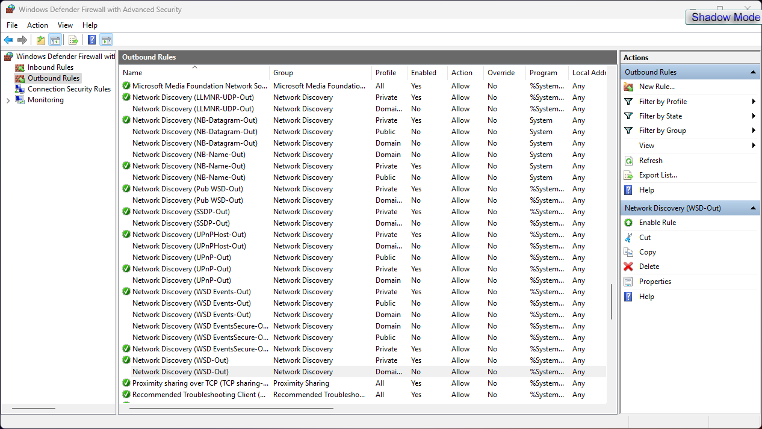Click the Refresh icon in Actions pane
The image size is (762, 429).
(x=628, y=161)
